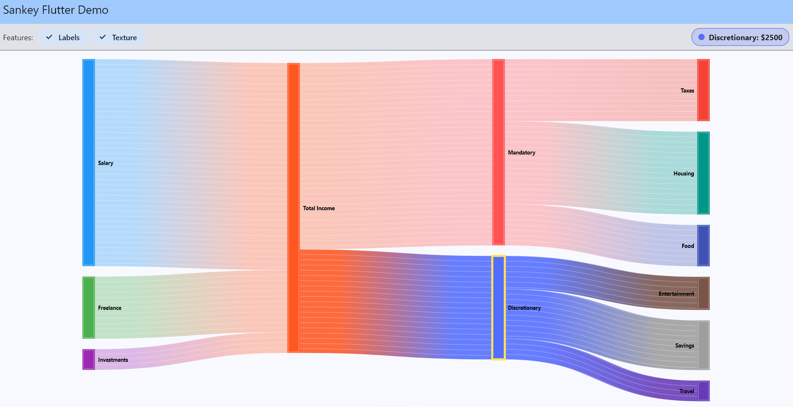Click the blue dot in the Discretionary badge

(x=702, y=37)
